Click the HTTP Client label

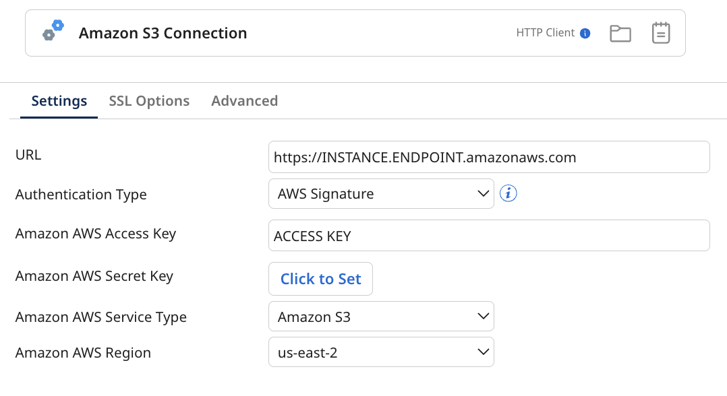(x=545, y=32)
